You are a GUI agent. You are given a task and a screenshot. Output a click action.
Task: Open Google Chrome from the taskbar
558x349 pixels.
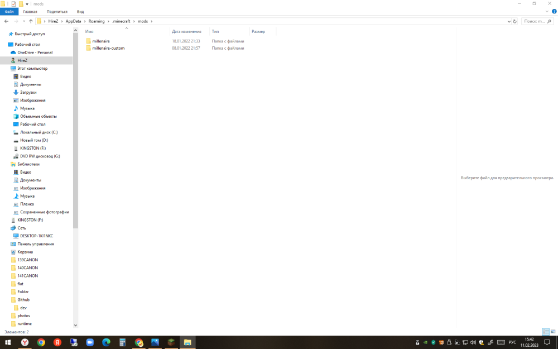41,343
